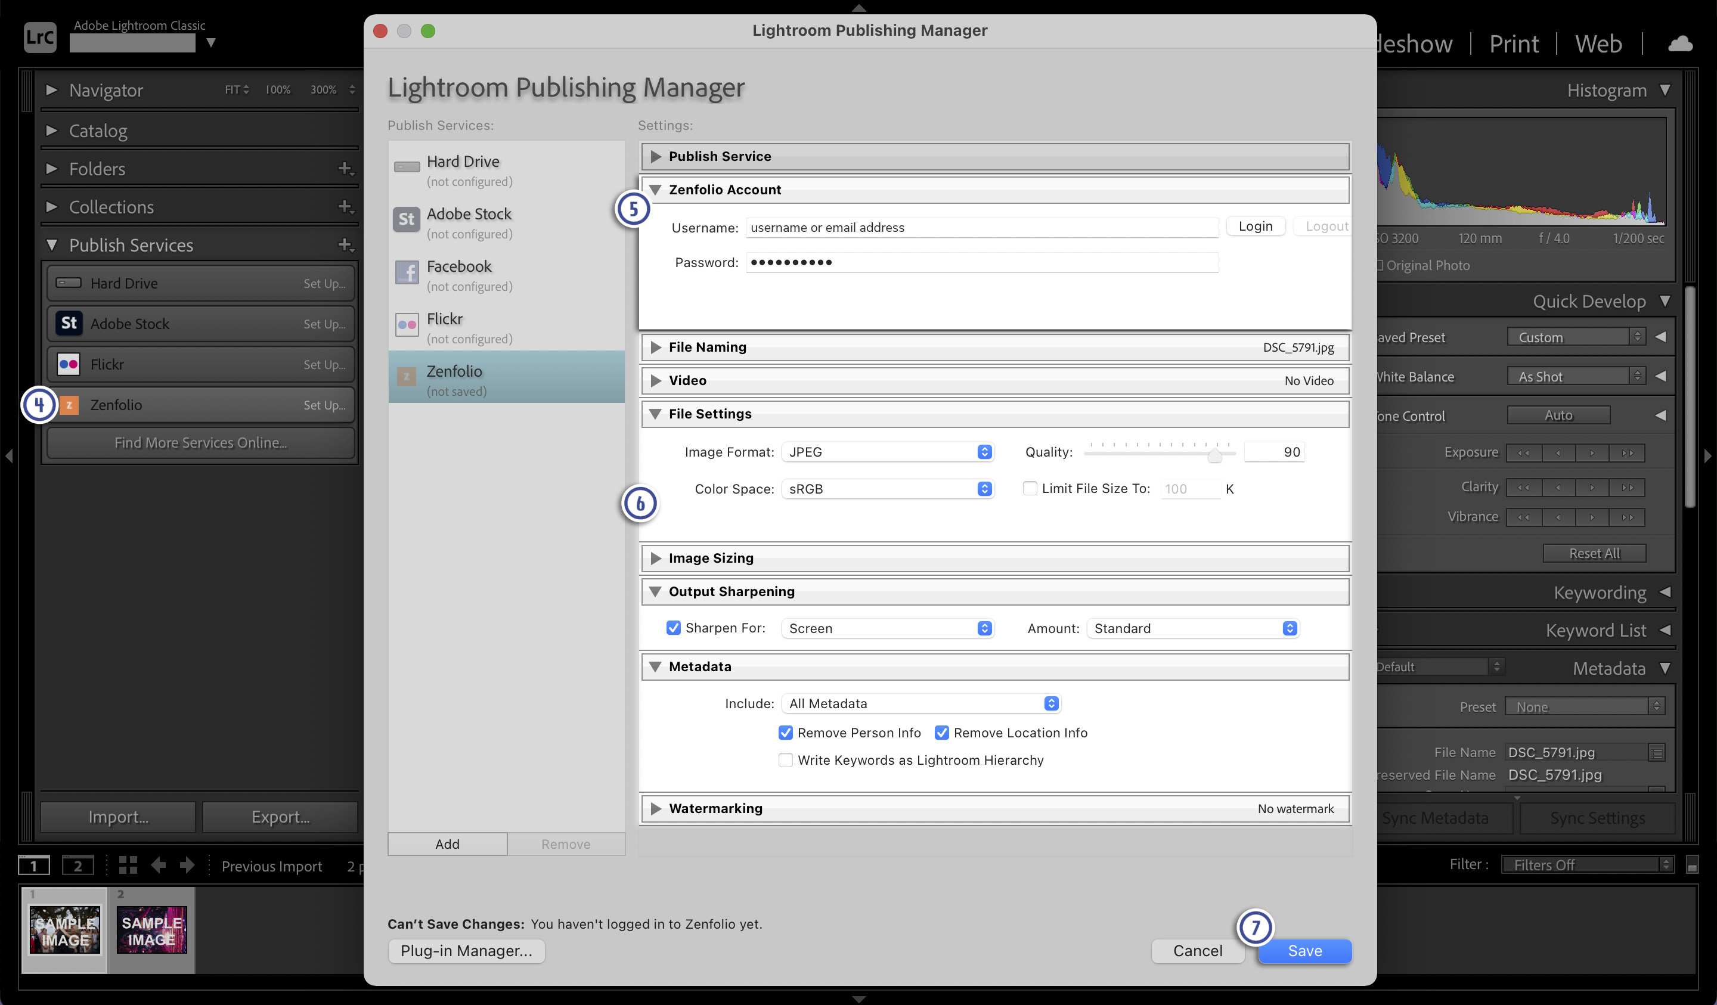Decrease Clarity by large step arrows
Viewport: 1717px width, 1005px height.
1523,487
